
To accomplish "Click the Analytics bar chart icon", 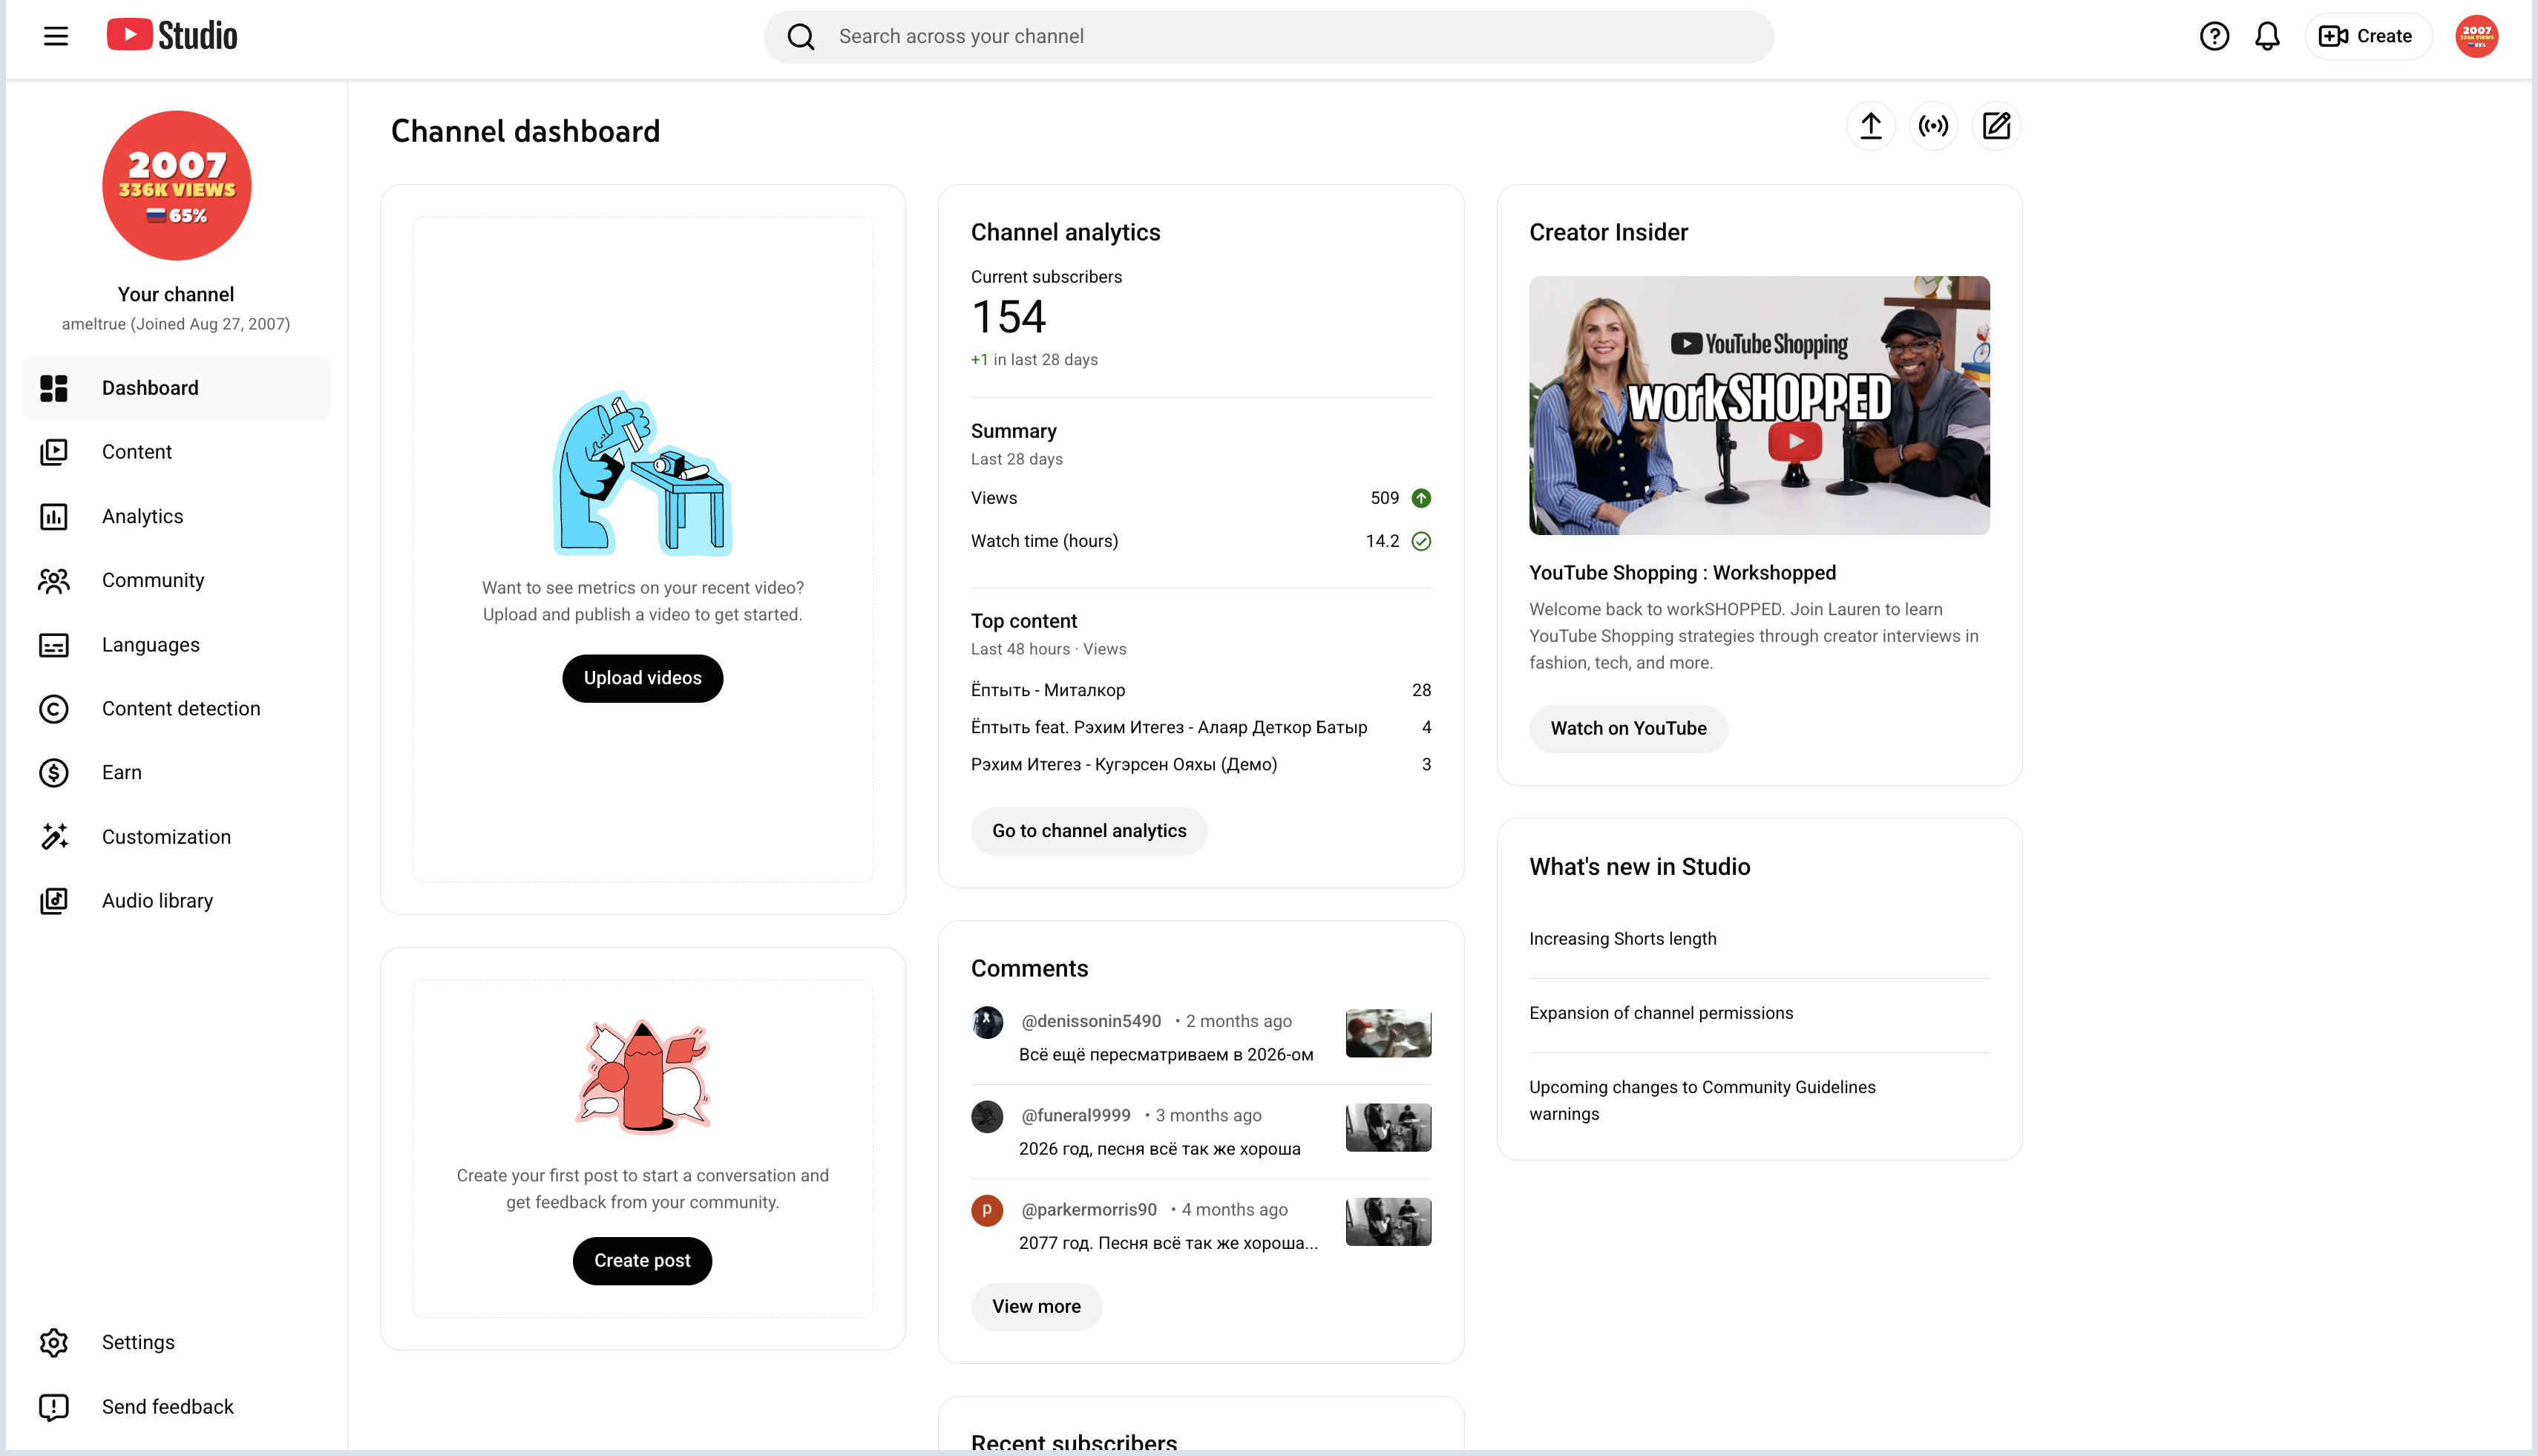I will pos(54,516).
